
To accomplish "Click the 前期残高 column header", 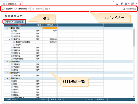I will pos(50,25).
